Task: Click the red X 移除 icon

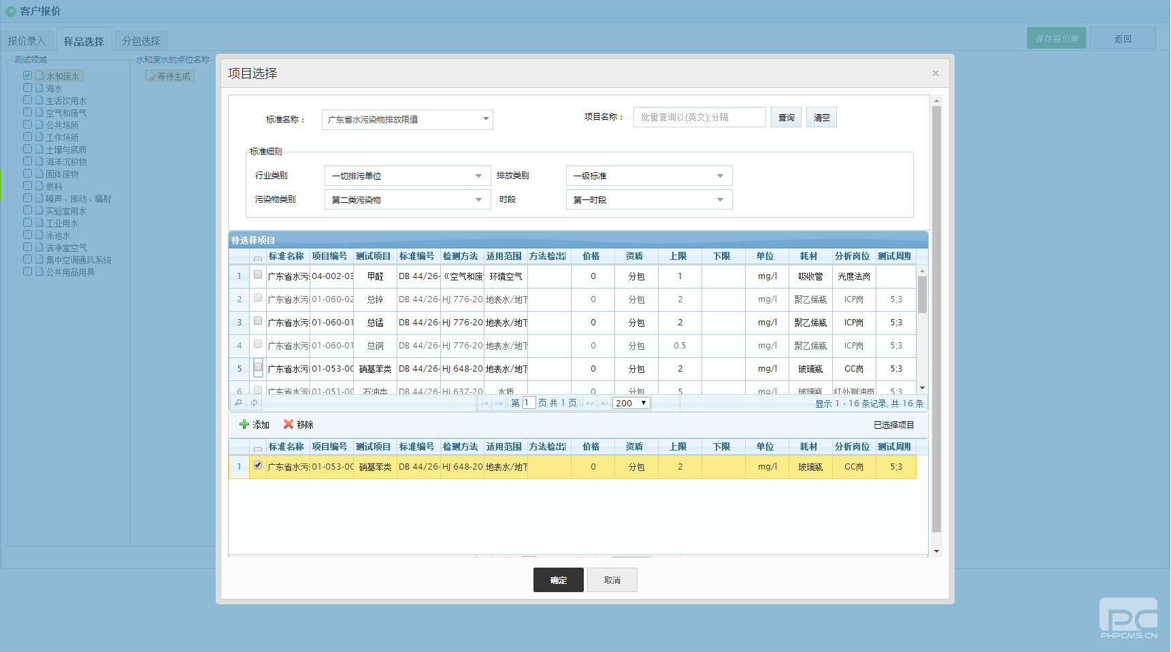Action: [x=288, y=425]
